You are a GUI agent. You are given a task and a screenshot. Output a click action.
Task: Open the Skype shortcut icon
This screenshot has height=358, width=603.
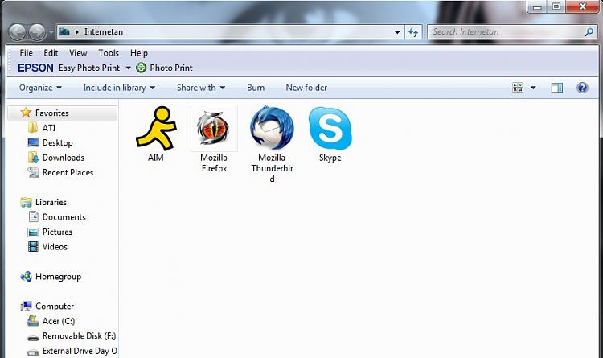pyautogui.click(x=330, y=128)
